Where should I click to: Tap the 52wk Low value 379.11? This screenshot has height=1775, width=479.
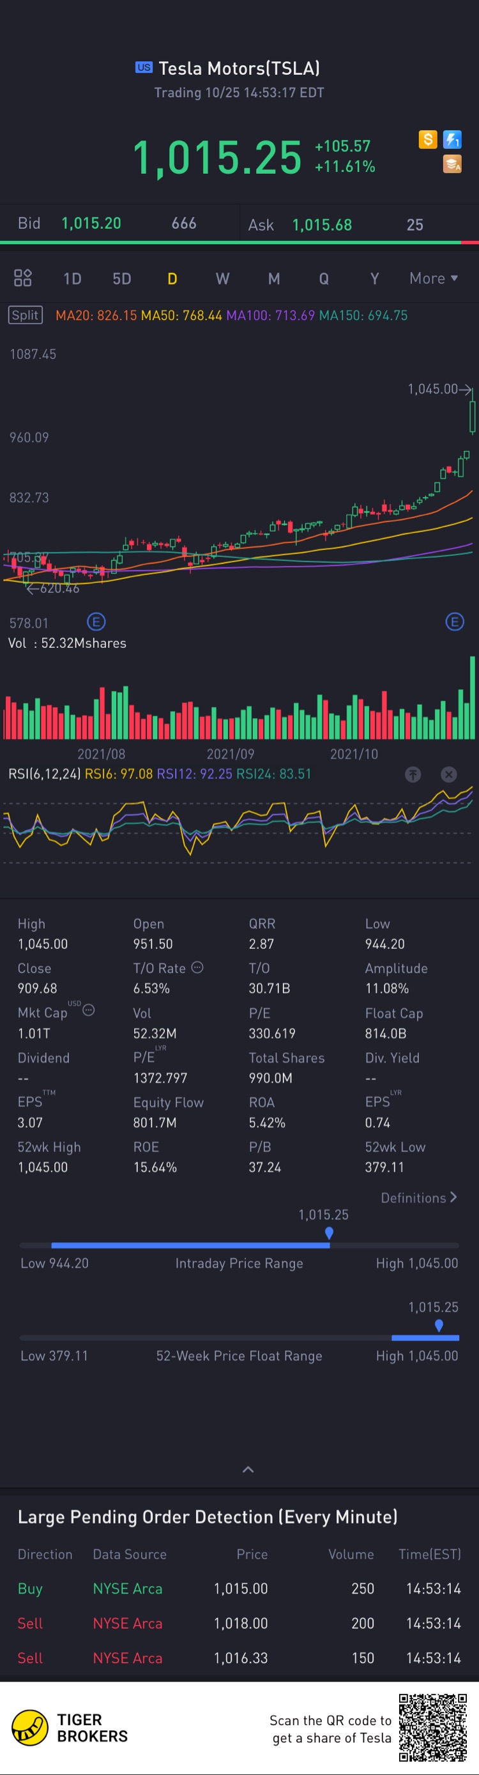(384, 1167)
